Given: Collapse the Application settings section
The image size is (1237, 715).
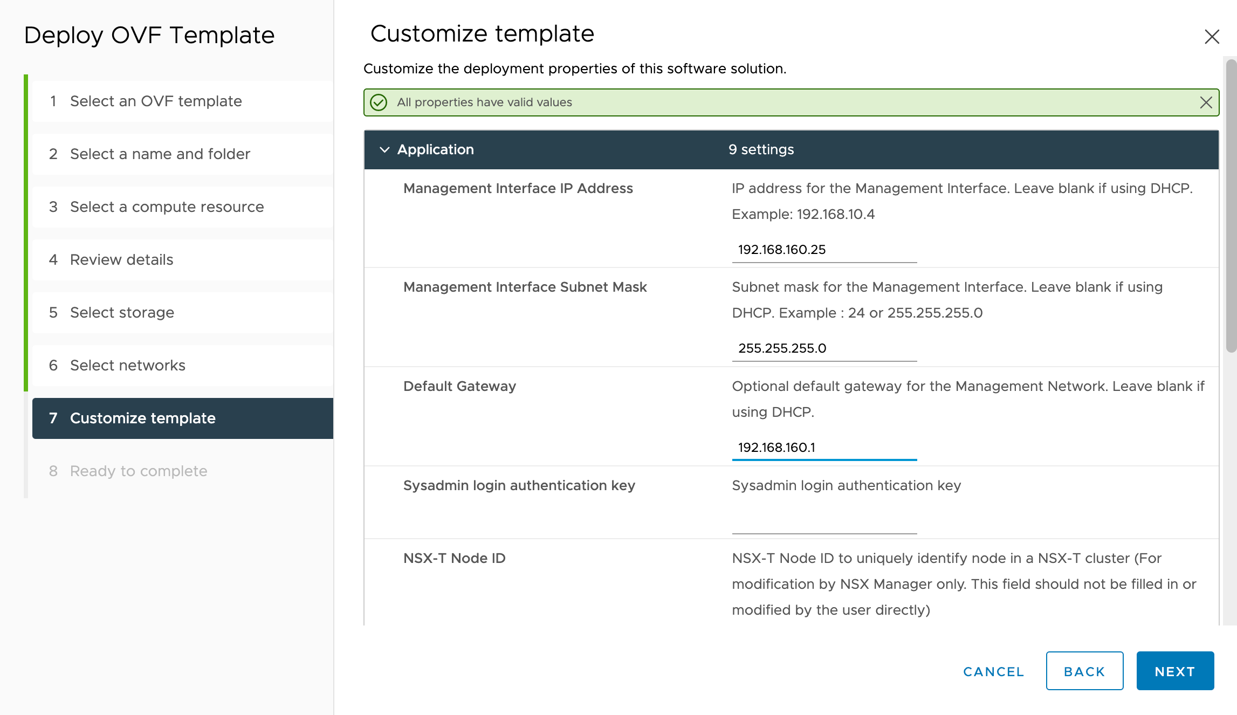Looking at the screenshot, I should point(384,150).
